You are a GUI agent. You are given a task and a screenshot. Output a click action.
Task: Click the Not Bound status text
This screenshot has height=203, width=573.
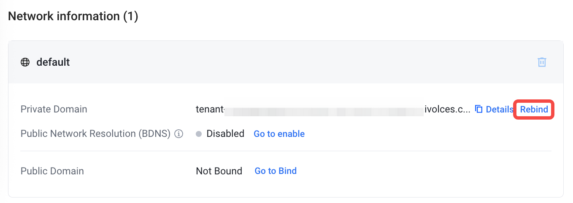[x=219, y=171]
